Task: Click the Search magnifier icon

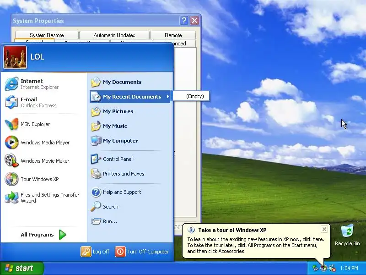Action: [x=96, y=207]
